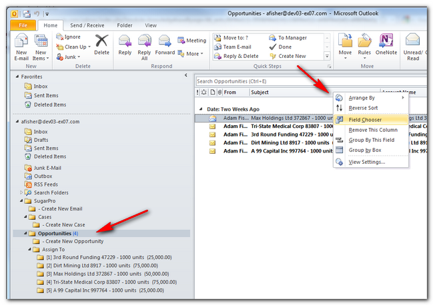The width and height of the screenshot is (433, 305).
Task: Click the Unread/Read icon
Action: click(x=412, y=40)
